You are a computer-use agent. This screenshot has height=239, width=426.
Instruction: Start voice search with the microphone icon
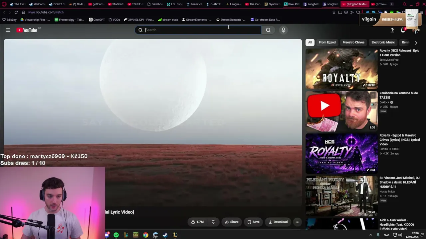pyautogui.click(x=284, y=30)
